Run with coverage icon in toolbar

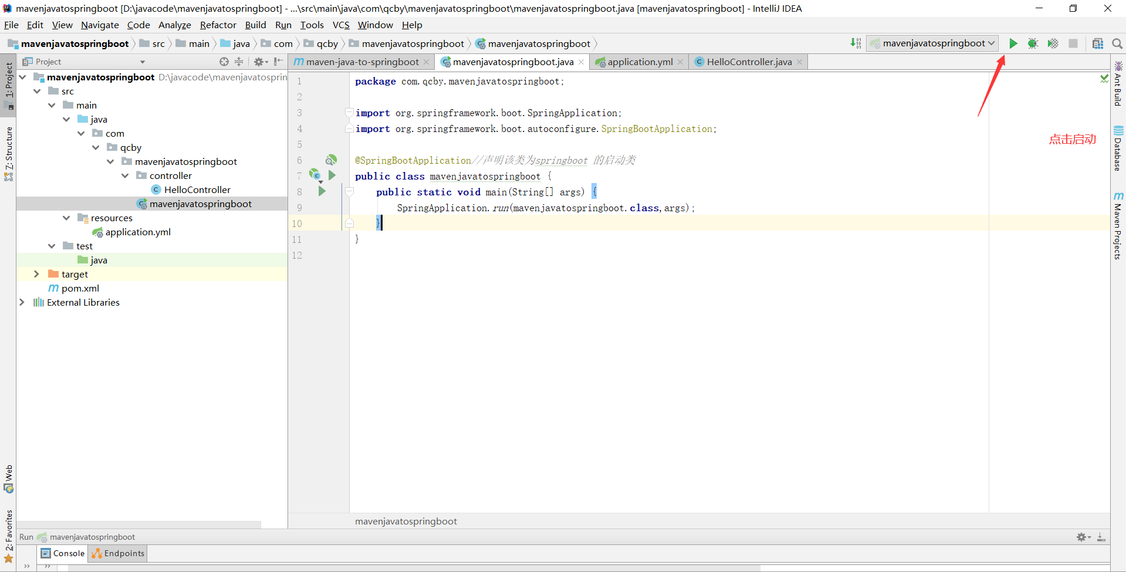[x=1053, y=43]
